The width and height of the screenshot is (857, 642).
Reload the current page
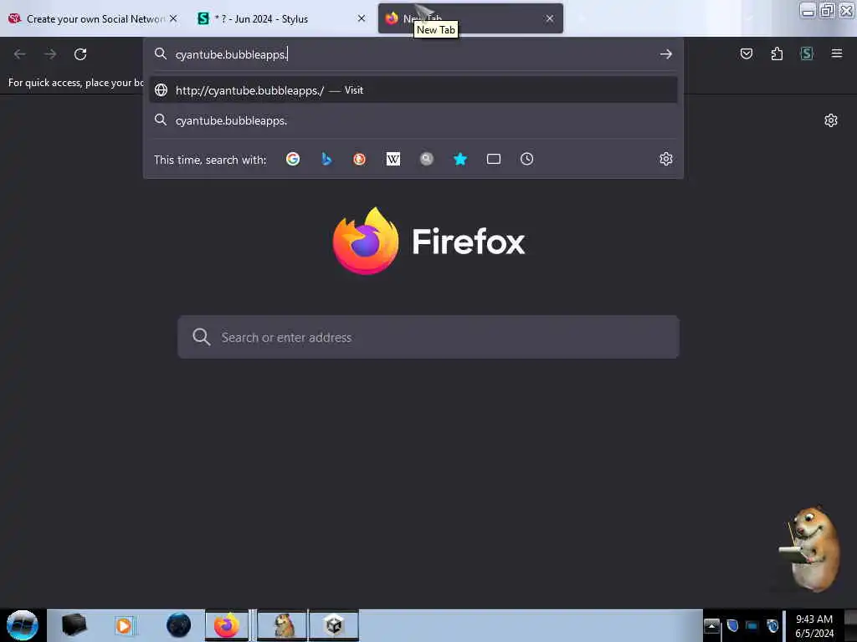tap(80, 54)
